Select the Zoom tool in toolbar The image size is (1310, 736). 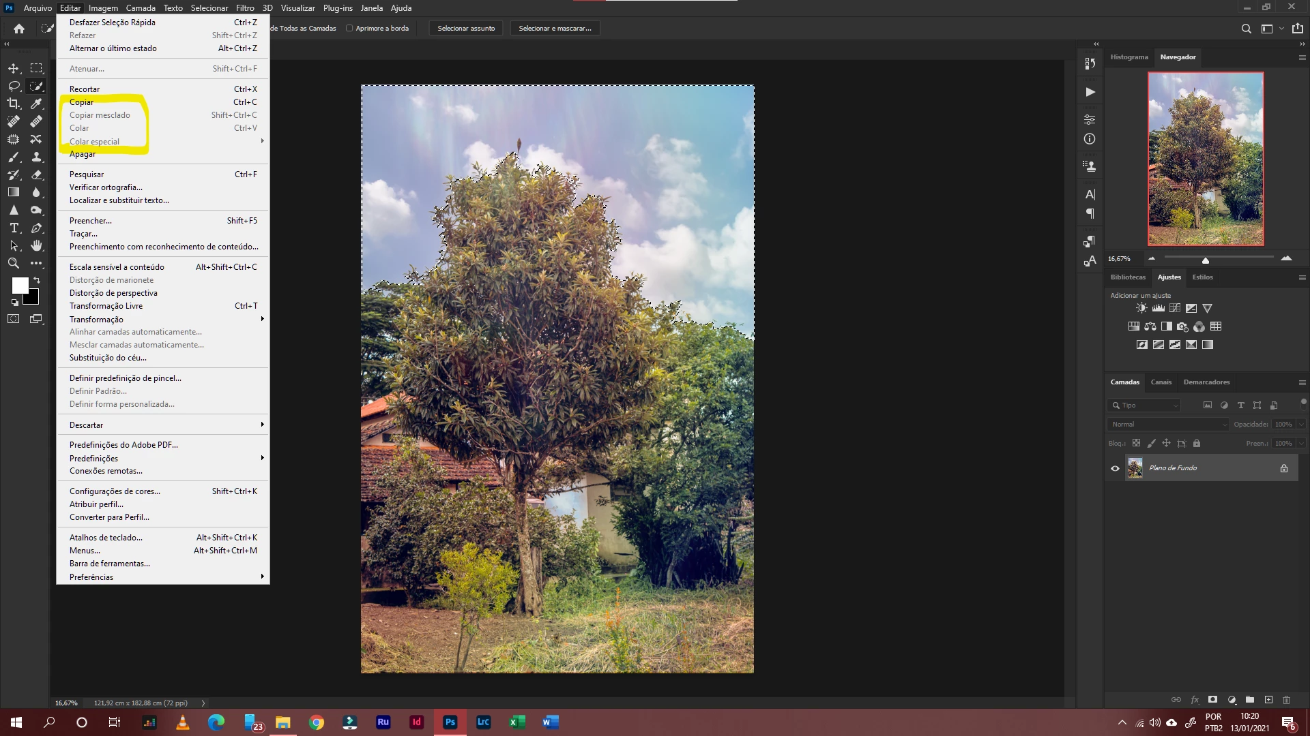14,264
